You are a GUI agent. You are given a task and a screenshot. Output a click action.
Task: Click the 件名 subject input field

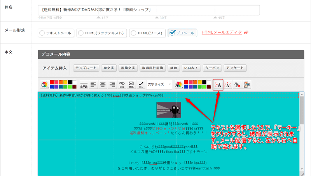pos(149,10)
